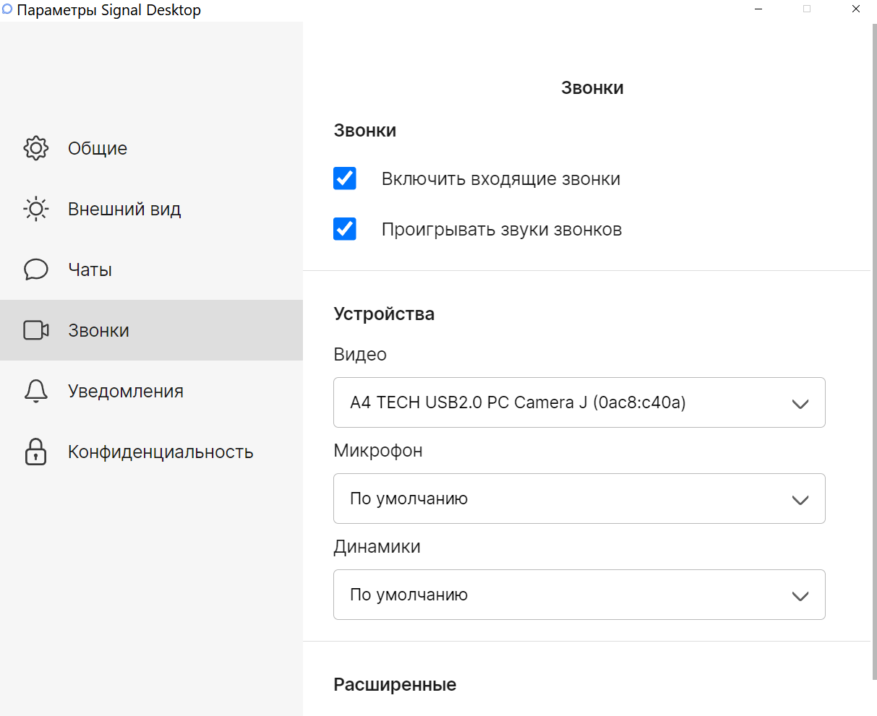Screen dimensions: 877x716
Task: Click the vertical scrollbar of settings pane
Action: tap(873, 351)
